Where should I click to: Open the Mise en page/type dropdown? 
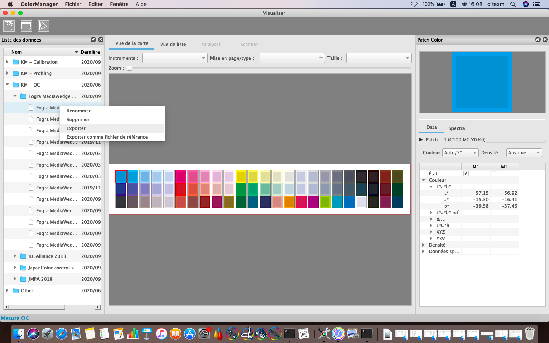coord(292,58)
